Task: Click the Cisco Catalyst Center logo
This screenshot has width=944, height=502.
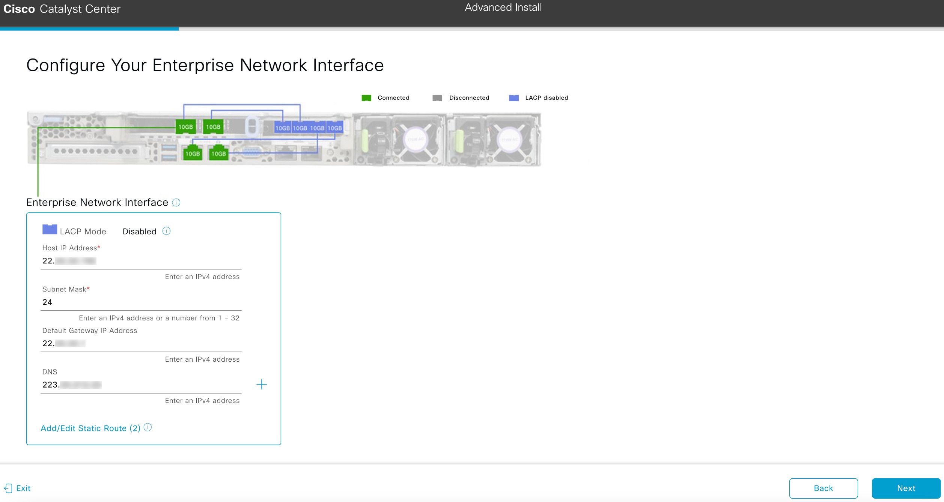Action: 61,9
